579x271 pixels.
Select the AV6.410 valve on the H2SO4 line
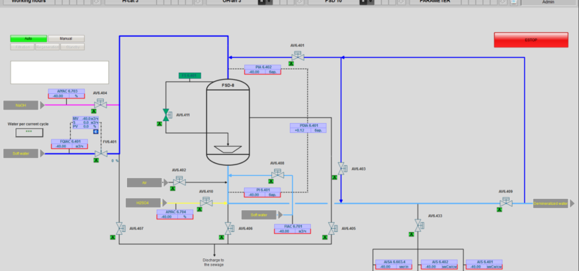click(x=206, y=202)
